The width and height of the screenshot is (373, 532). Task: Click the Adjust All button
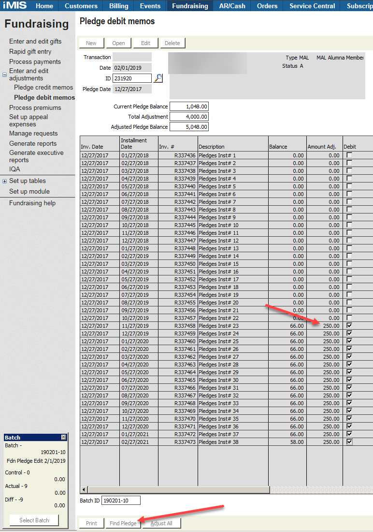tap(161, 523)
